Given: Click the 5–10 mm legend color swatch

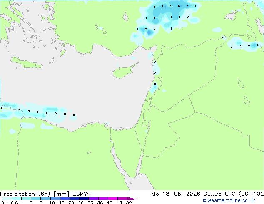Looking at the screenshot, I should [x=45, y=199].
